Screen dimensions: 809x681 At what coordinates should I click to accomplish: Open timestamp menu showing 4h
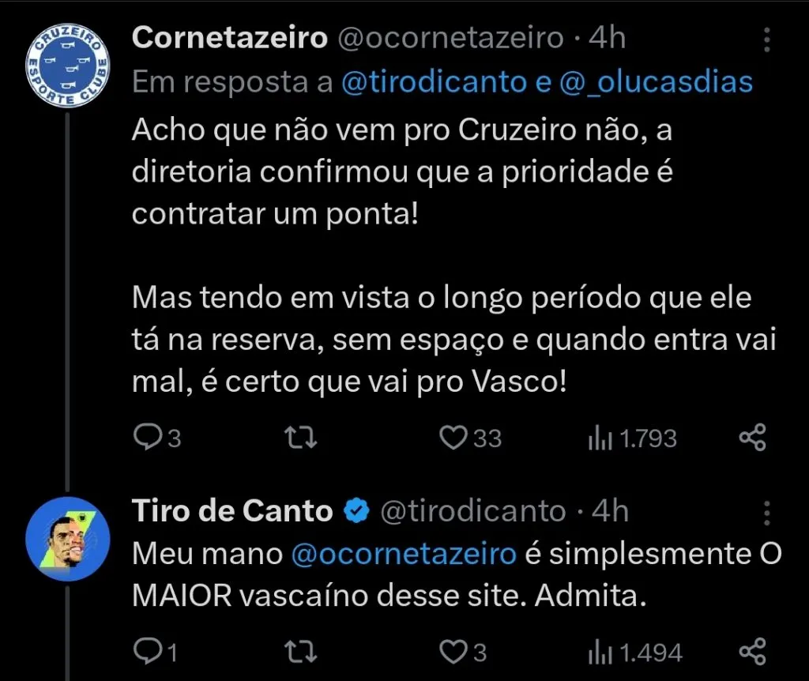[x=608, y=36]
